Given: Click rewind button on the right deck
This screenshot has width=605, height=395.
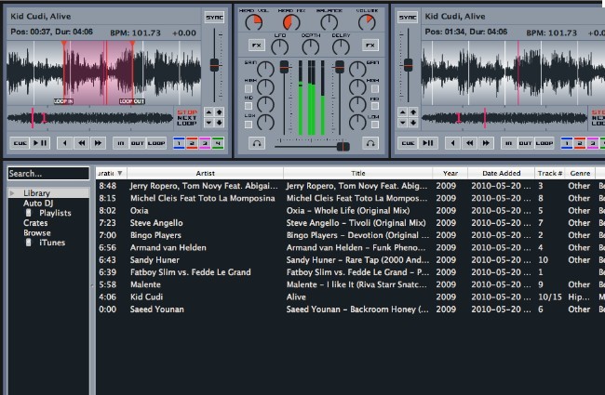Looking at the screenshot, I should point(469,143).
